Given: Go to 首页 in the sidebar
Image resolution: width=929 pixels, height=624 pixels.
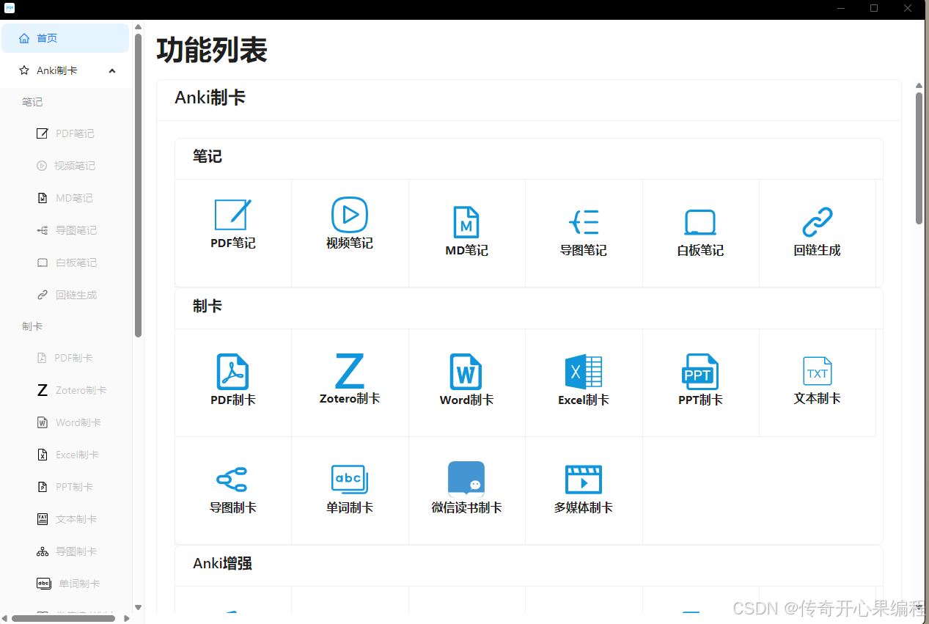Looking at the screenshot, I should (65, 38).
